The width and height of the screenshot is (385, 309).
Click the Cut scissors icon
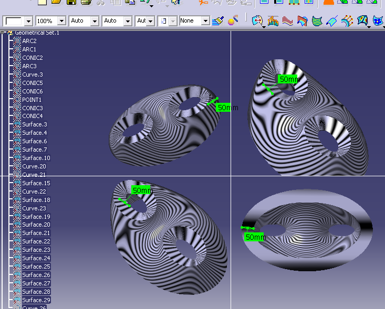pyautogui.click(x=101, y=3)
